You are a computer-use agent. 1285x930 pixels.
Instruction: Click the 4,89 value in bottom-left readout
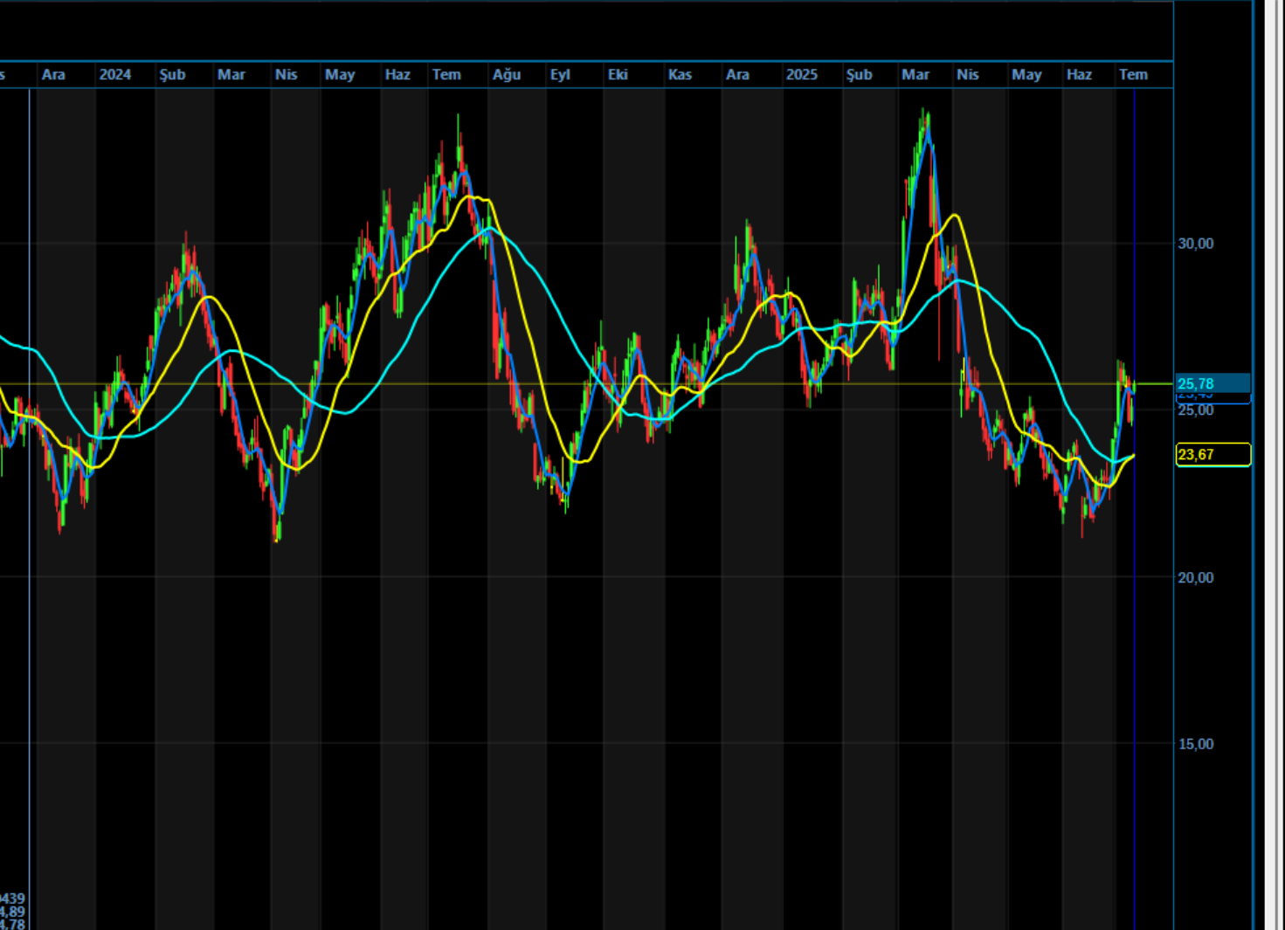click(12, 912)
